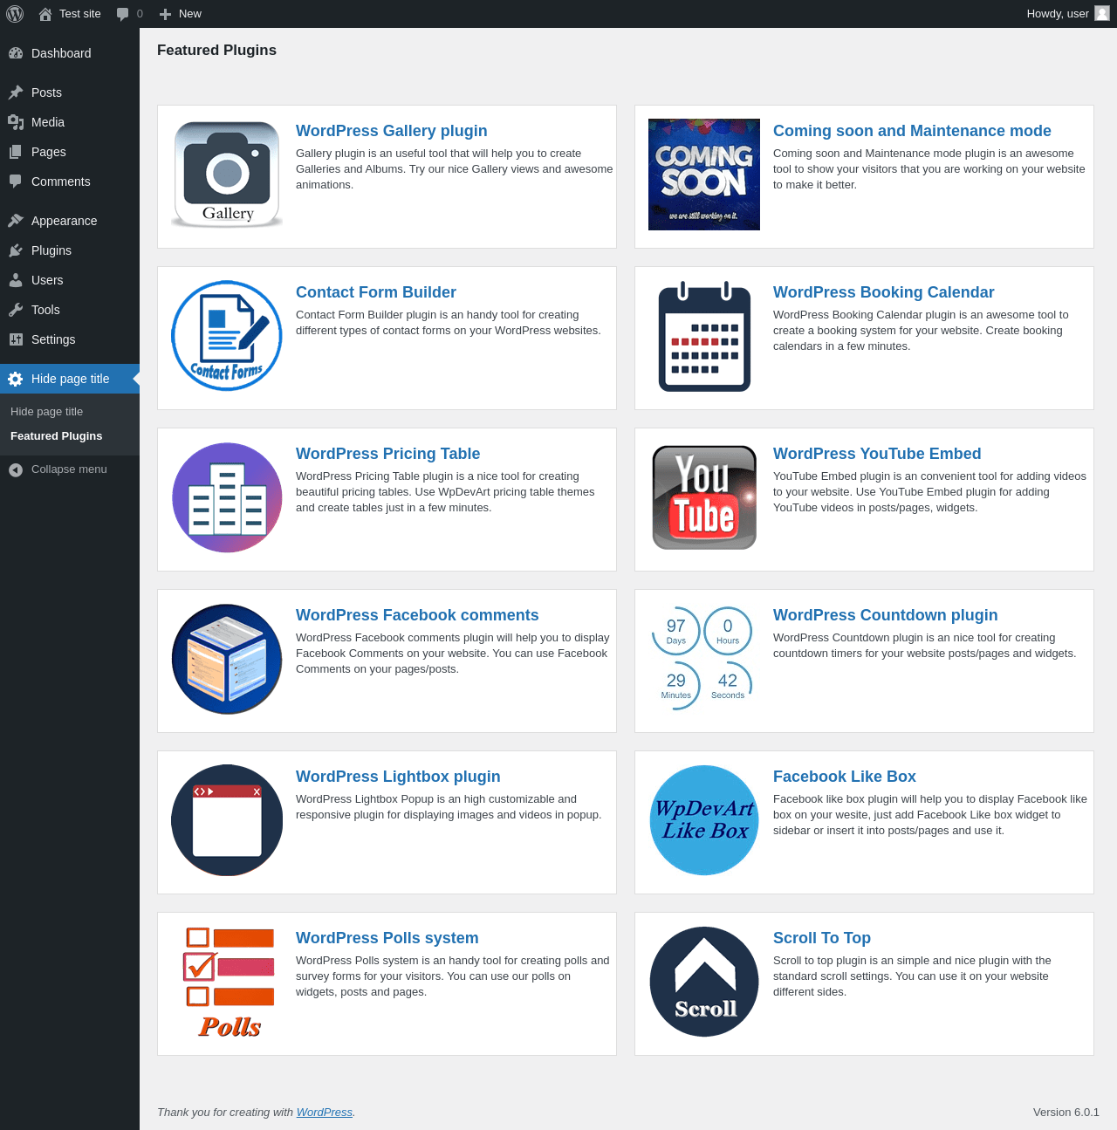Click the WordPress logo in admin bar
The image size is (1117, 1130).
(x=15, y=14)
